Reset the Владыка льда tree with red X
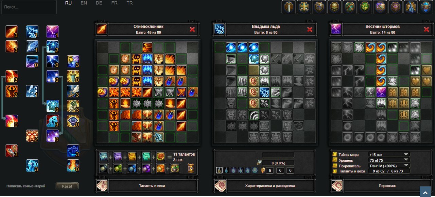 click(x=310, y=29)
